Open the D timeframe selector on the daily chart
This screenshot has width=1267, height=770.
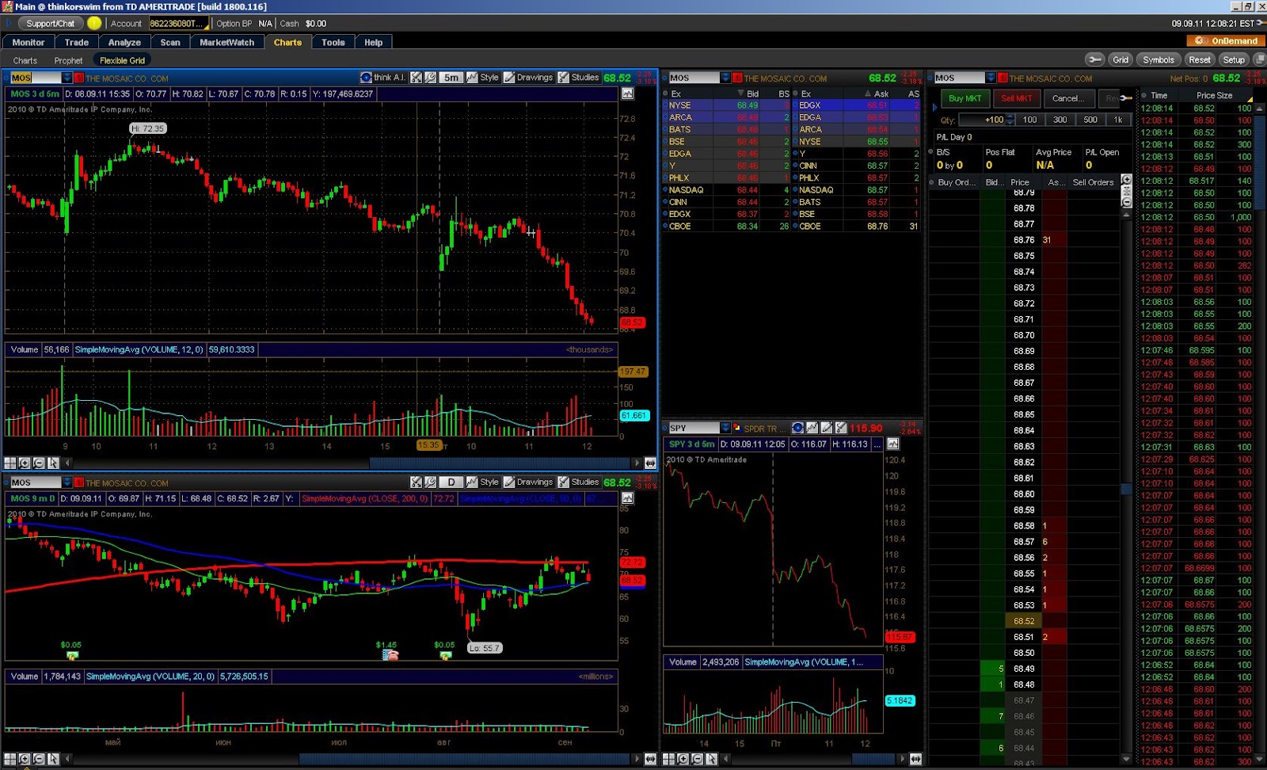pos(451,482)
